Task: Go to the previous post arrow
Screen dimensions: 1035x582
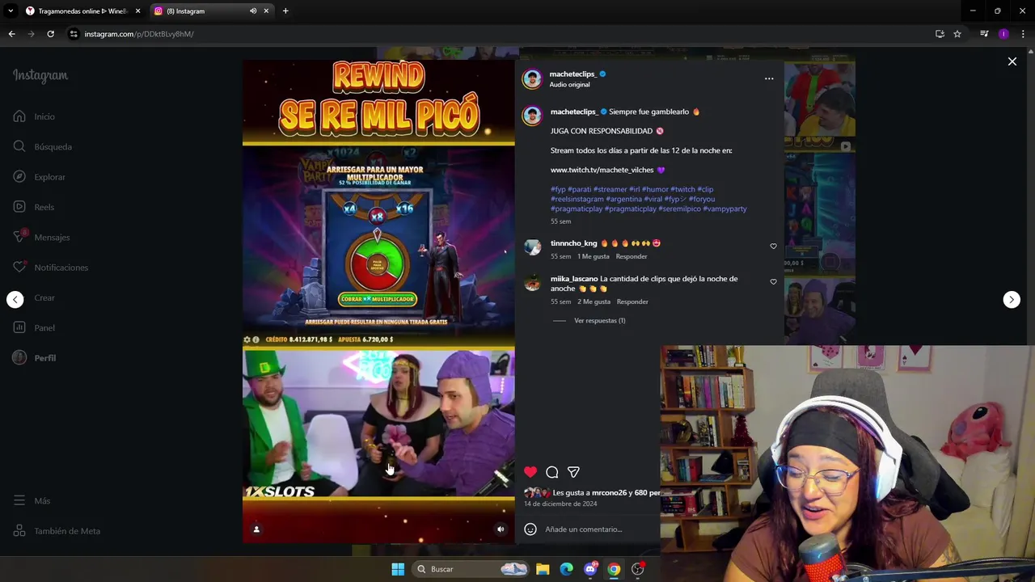Action: [x=15, y=299]
